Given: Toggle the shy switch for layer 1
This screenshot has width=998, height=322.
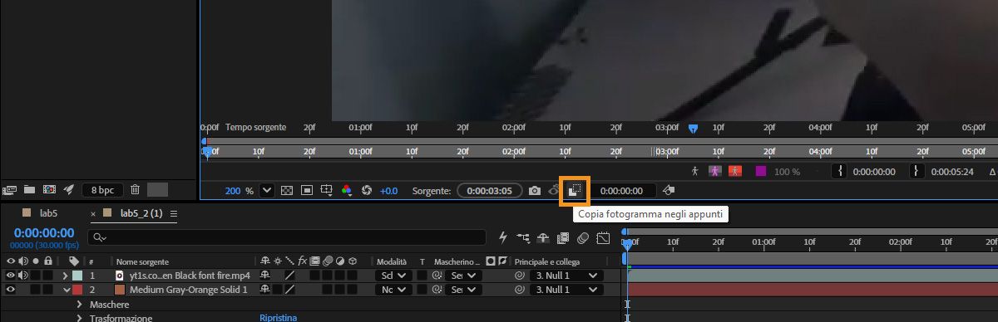Looking at the screenshot, I should [265, 276].
